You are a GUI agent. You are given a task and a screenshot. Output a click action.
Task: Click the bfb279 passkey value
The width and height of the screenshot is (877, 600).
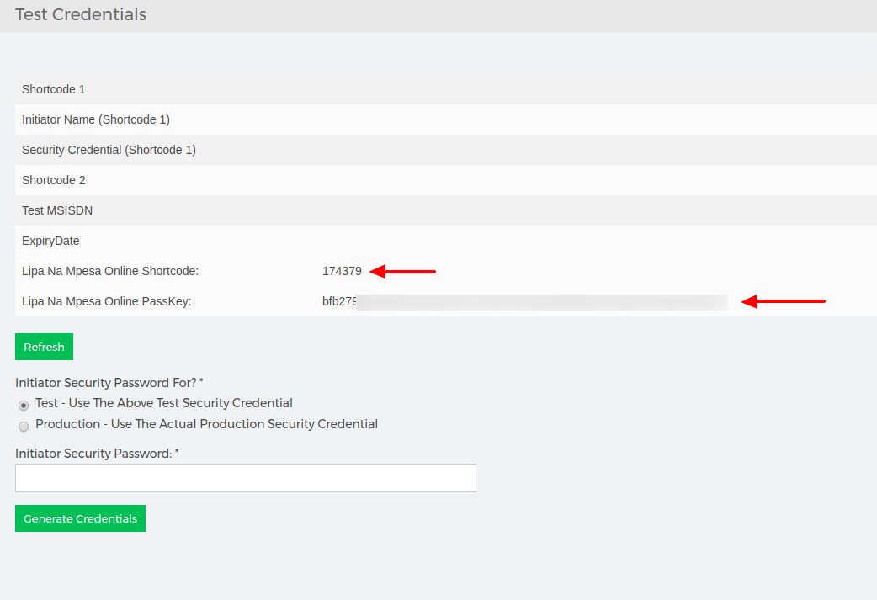pyautogui.click(x=339, y=301)
